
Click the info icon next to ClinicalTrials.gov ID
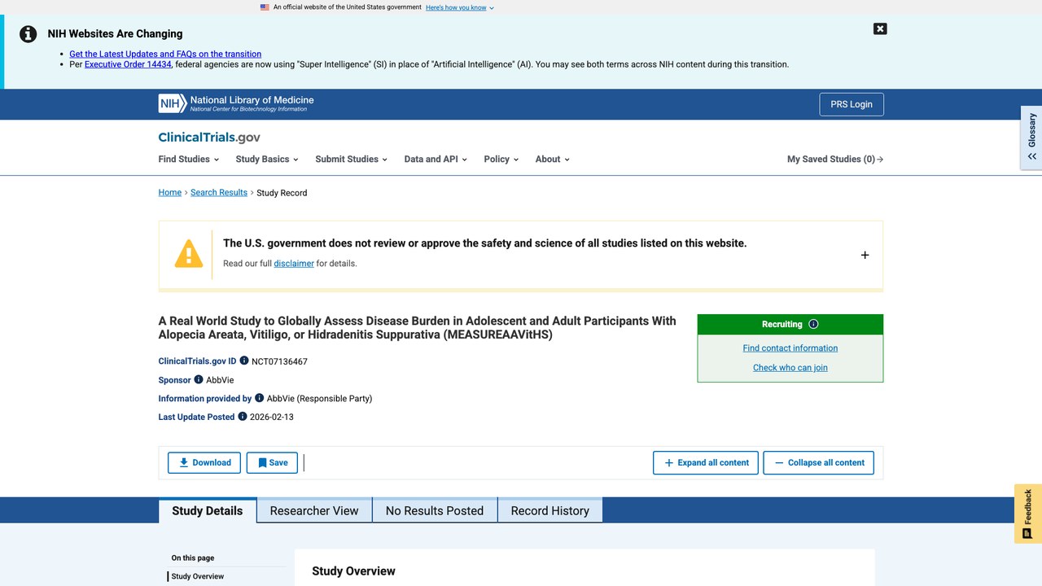[x=244, y=361]
